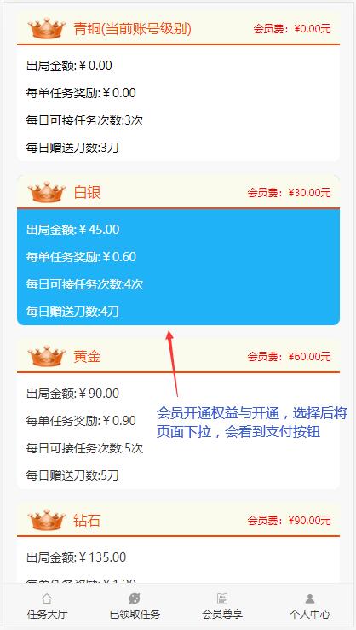This screenshot has height=630, width=356.
Task: Click the 钻石 level title
Action: (87, 521)
